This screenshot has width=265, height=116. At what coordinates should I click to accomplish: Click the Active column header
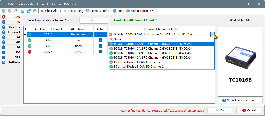pos(101,29)
